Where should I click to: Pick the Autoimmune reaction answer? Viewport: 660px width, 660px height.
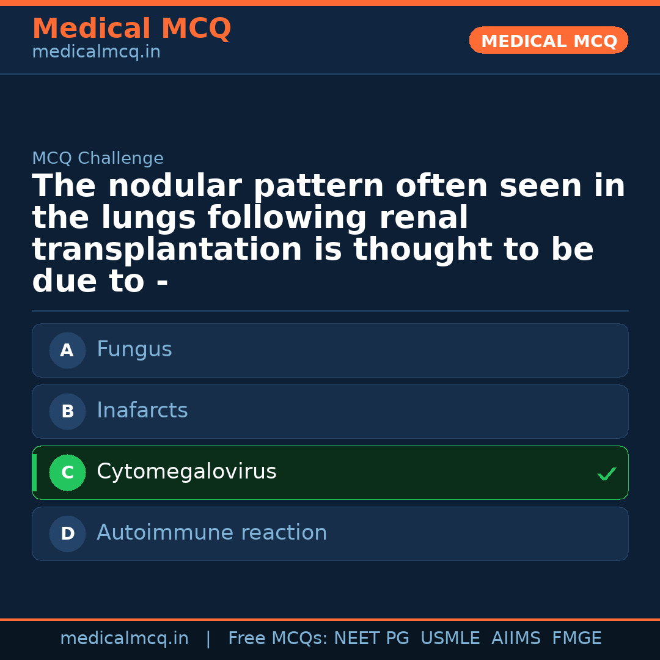[212, 533]
